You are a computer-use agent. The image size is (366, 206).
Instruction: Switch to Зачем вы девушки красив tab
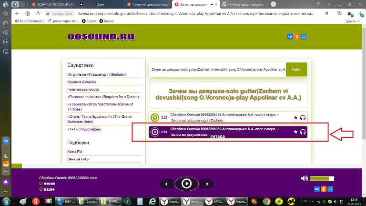pos(148,4)
